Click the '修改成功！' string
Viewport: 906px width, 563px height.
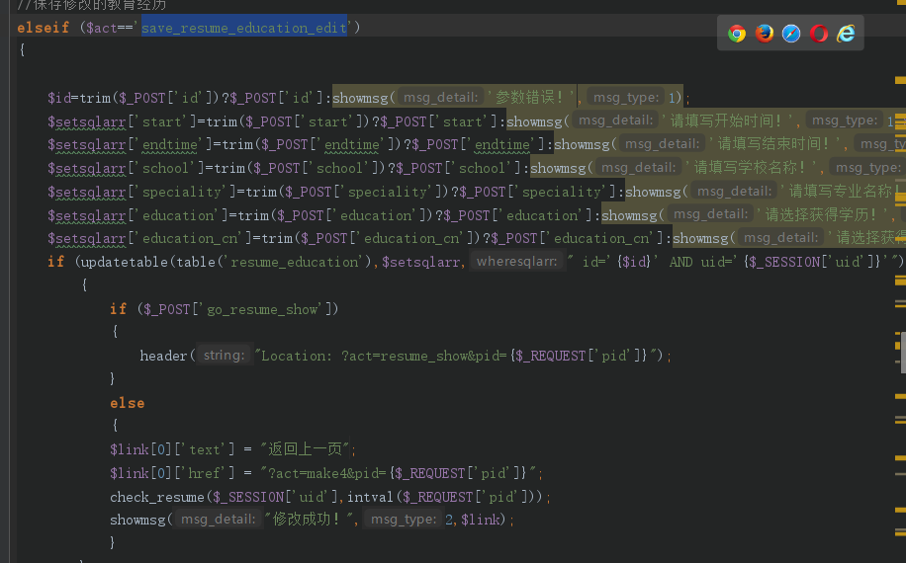coord(310,520)
